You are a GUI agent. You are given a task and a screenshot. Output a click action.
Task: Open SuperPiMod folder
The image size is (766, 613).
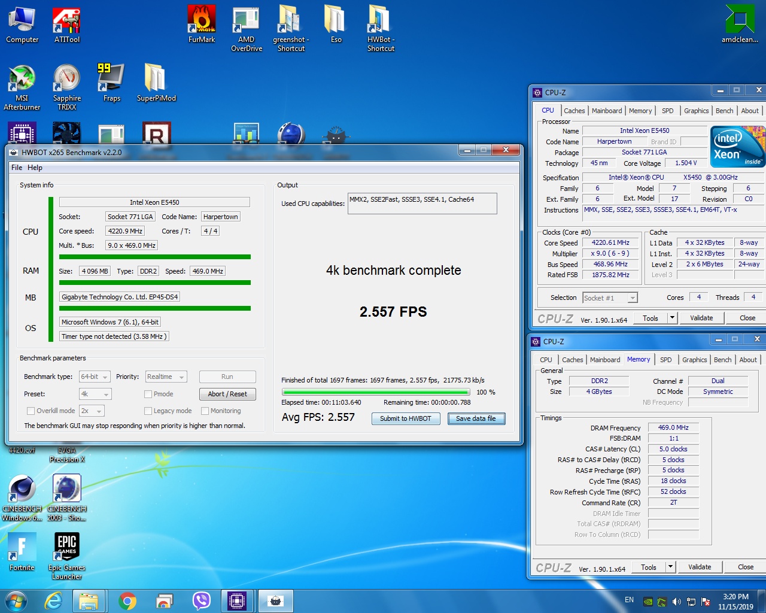[x=156, y=83]
